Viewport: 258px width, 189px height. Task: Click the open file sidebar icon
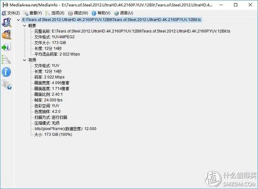coord(6,22)
